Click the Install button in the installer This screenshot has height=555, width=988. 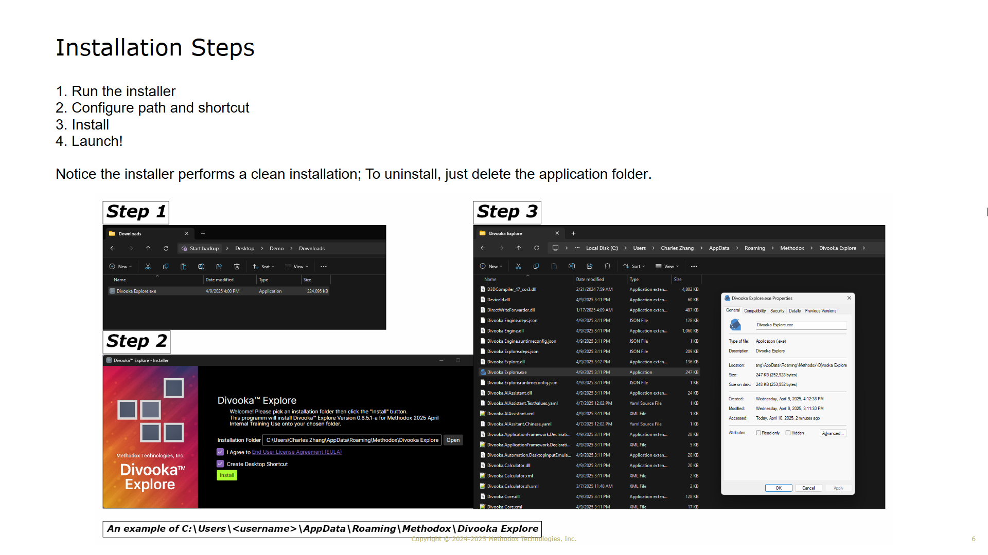(227, 475)
